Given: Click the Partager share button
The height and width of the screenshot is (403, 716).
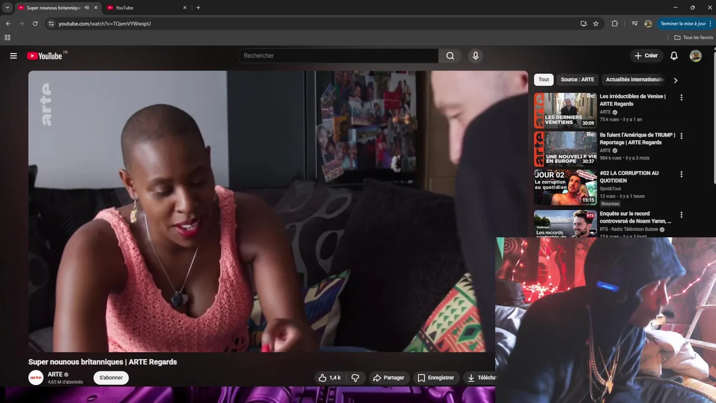Looking at the screenshot, I should point(389,378).
